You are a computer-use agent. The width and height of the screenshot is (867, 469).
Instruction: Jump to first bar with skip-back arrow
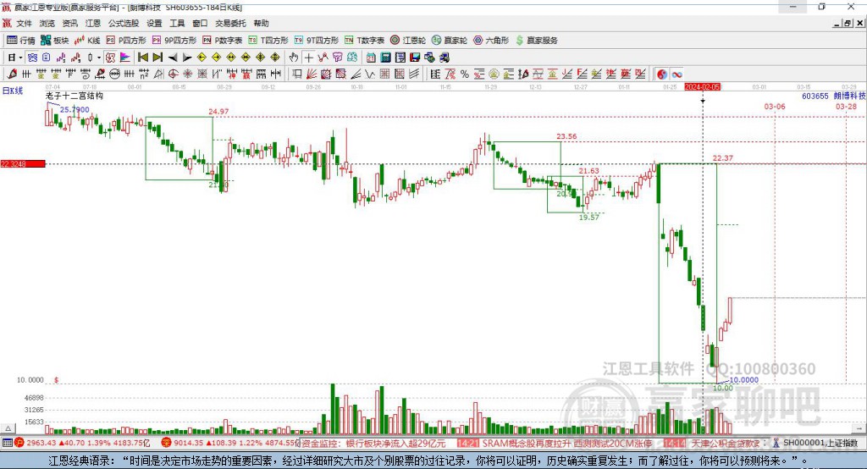pos(142,58)
